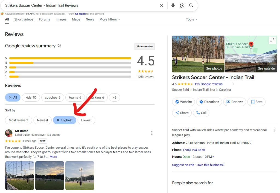Open three-dot menu on Mr Rated review

(x=152, y=133)
